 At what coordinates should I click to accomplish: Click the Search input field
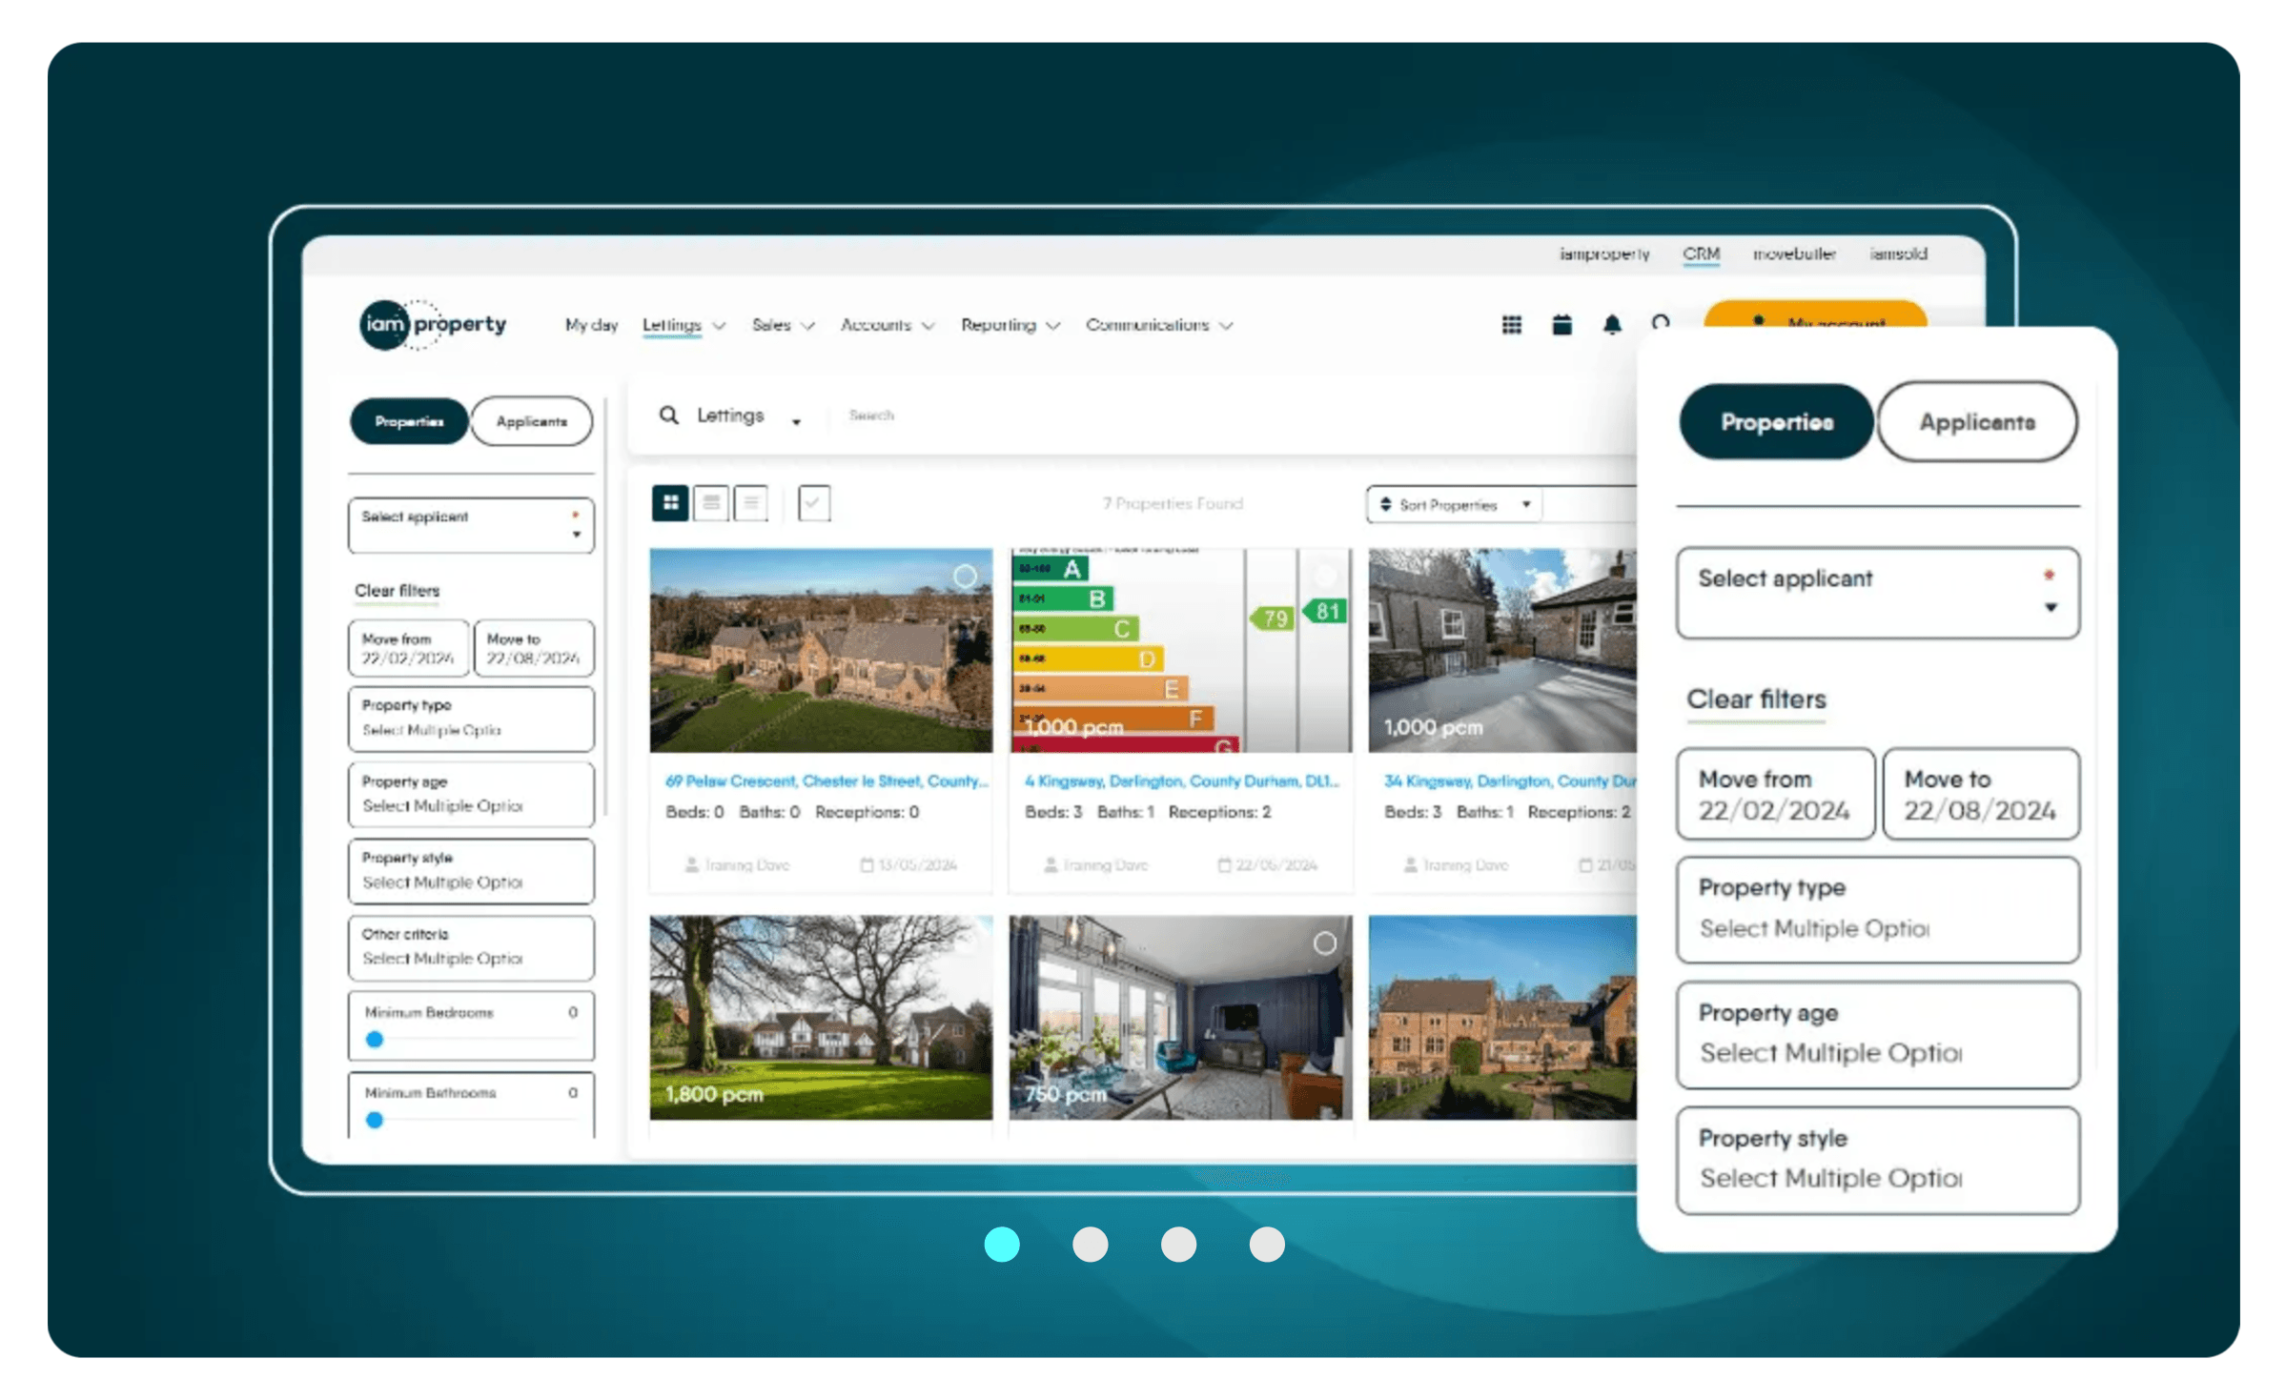(1230, 416)
